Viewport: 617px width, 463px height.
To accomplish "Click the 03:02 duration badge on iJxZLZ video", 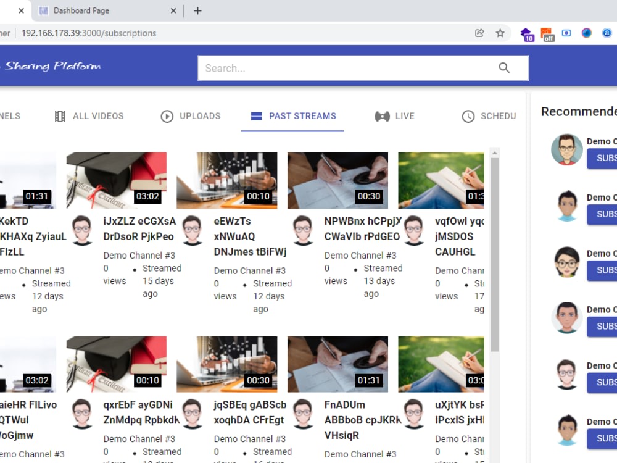I will click(147, 196).
